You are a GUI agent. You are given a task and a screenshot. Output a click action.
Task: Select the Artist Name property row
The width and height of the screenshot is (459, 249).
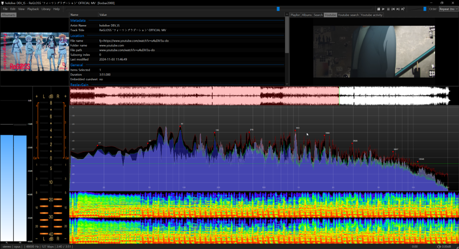coord(177,26)
